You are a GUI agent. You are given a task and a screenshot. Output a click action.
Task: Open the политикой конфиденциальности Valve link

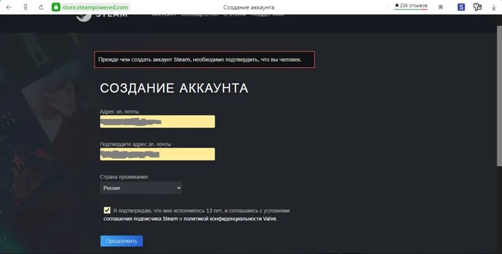(230, 219)
